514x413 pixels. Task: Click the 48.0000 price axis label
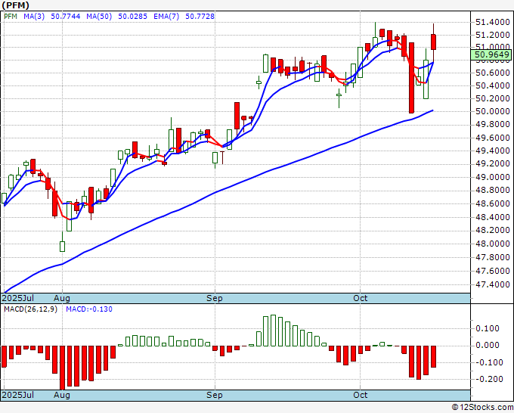click(x=492, y=244)
